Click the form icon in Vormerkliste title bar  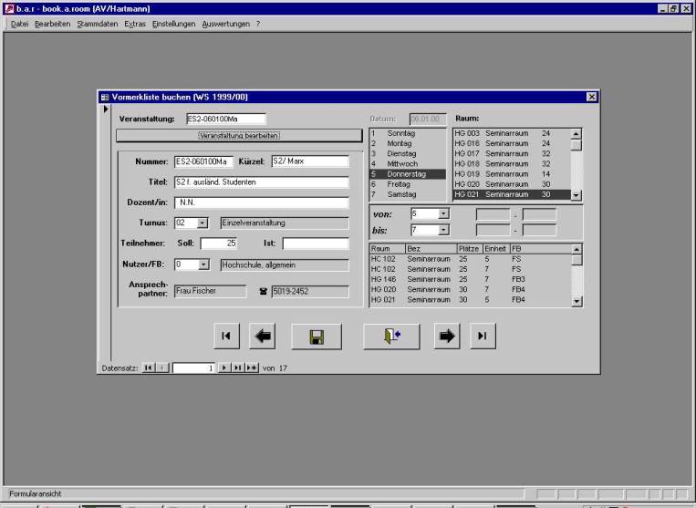click(105, 98)
